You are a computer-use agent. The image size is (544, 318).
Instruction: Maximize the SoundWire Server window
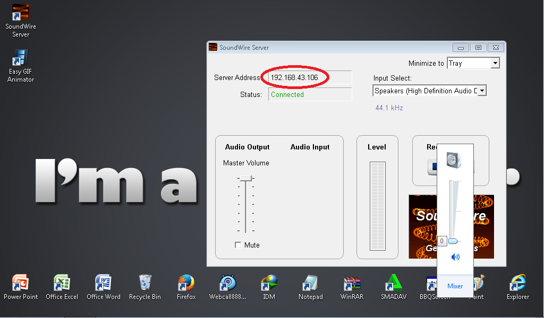click(x=478, y=47)
